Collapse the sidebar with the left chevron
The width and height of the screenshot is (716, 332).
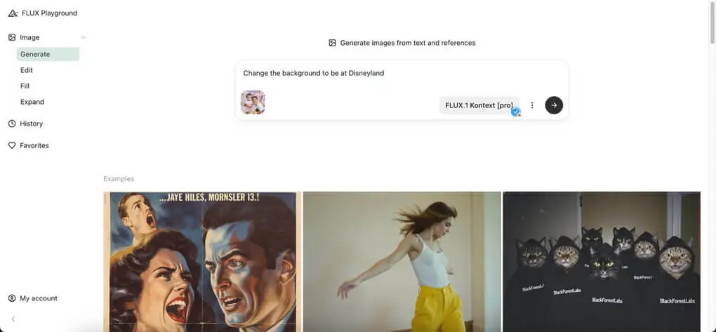click(x=13, y=319)
